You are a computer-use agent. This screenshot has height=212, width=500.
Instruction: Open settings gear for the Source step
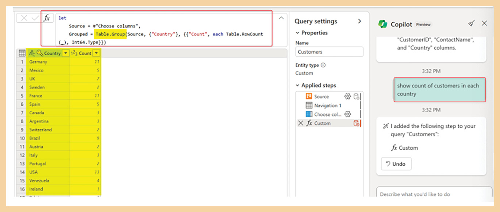pyautogui.click(x=347, y=96)
